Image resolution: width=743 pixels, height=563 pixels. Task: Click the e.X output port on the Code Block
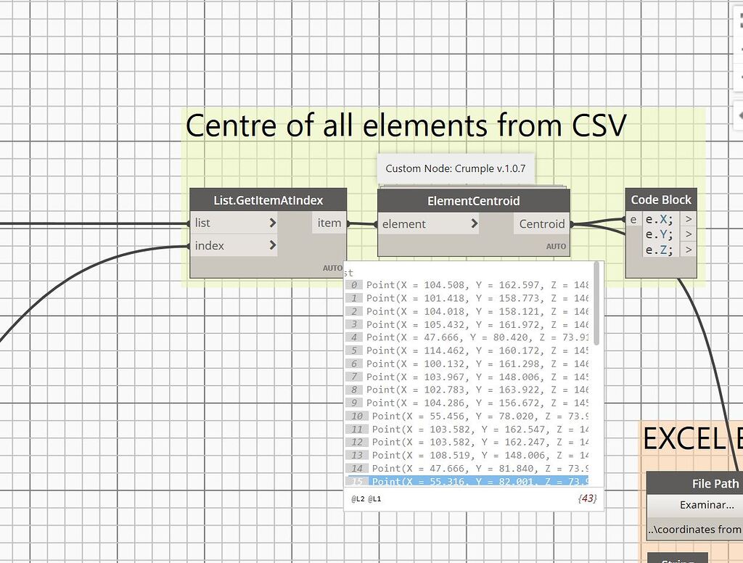(689, 218)
